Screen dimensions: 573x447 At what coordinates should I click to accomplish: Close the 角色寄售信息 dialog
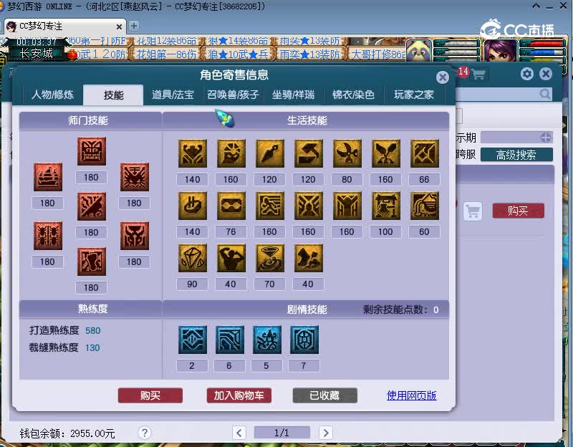click(x=443, y=77)
